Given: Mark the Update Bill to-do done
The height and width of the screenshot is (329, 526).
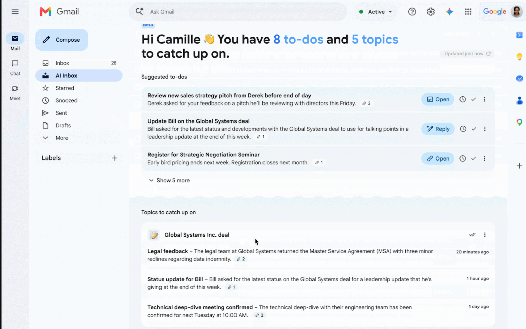Looking at the screenshot, I should click(474, 129).
